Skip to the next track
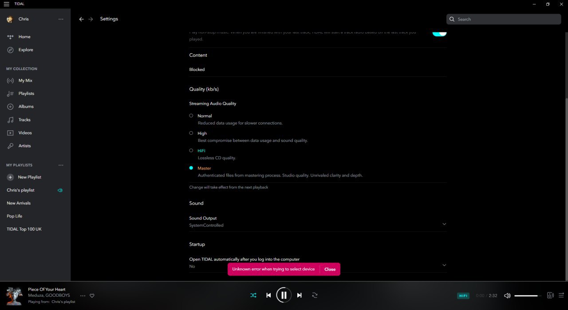 pyautogui.click(x=299, y=295)
